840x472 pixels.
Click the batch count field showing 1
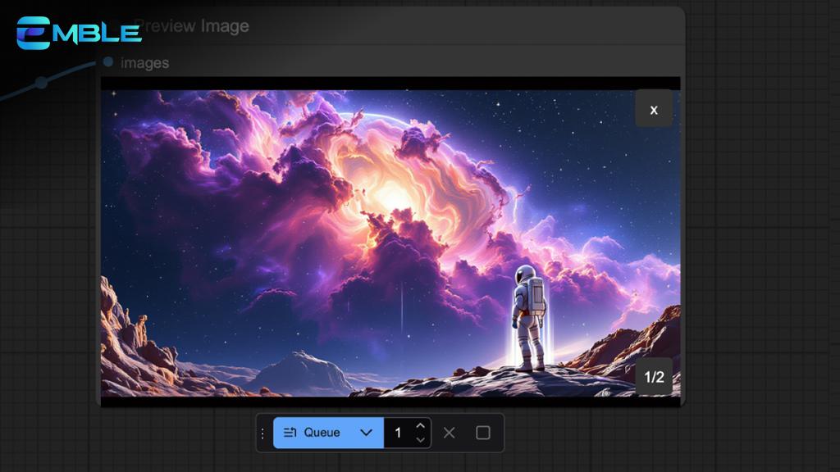398,433
